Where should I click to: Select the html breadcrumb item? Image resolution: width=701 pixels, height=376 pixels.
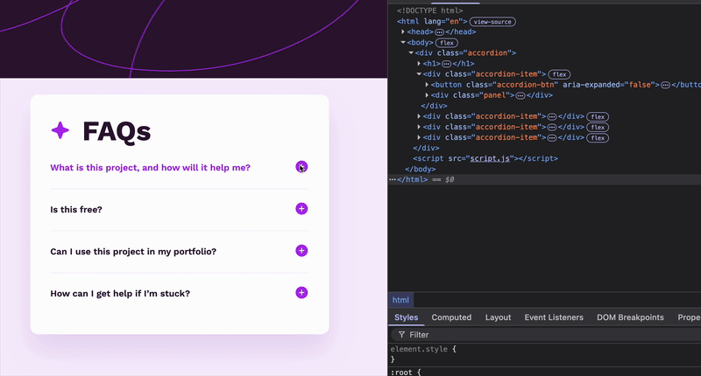coord(400,300)
